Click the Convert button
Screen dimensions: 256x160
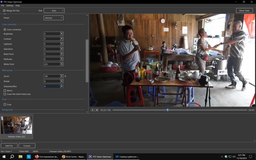27,146
